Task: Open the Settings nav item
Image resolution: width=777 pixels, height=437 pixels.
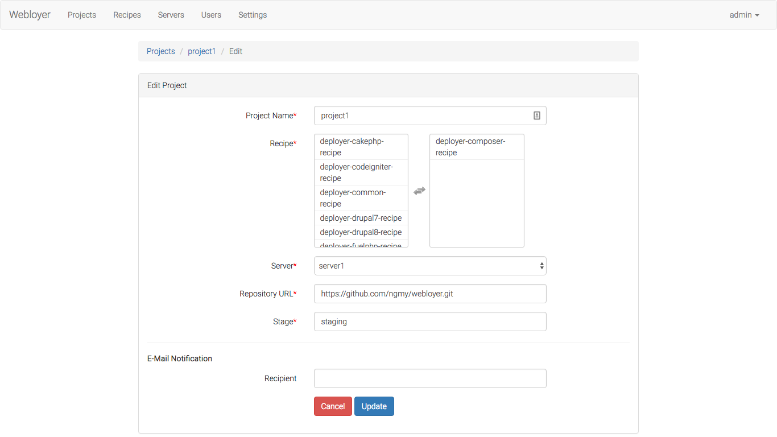Action: tap(253, 15)
